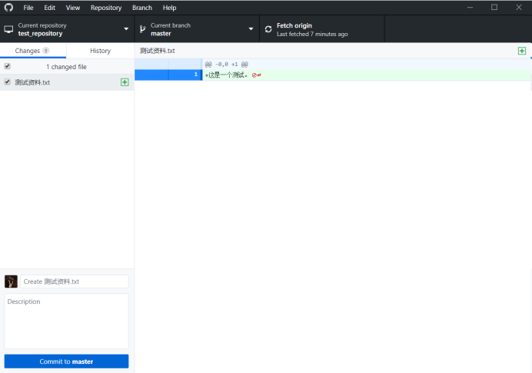This screenshot has height=373, width=532.
Task: Click the red no-newline warning icon in diff
Action: click(257, 75)
